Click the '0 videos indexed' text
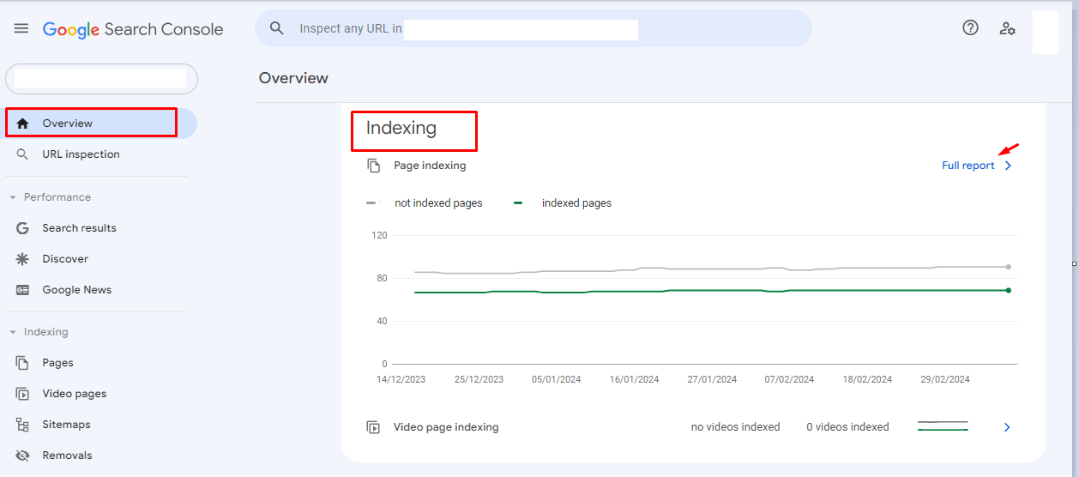The height and width of the screenshot is (477, 1079). pyautogui.click(x=847, y=427)
